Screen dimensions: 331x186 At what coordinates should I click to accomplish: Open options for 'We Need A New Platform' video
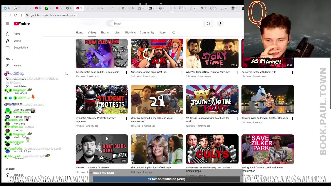[x=126, y=168]
